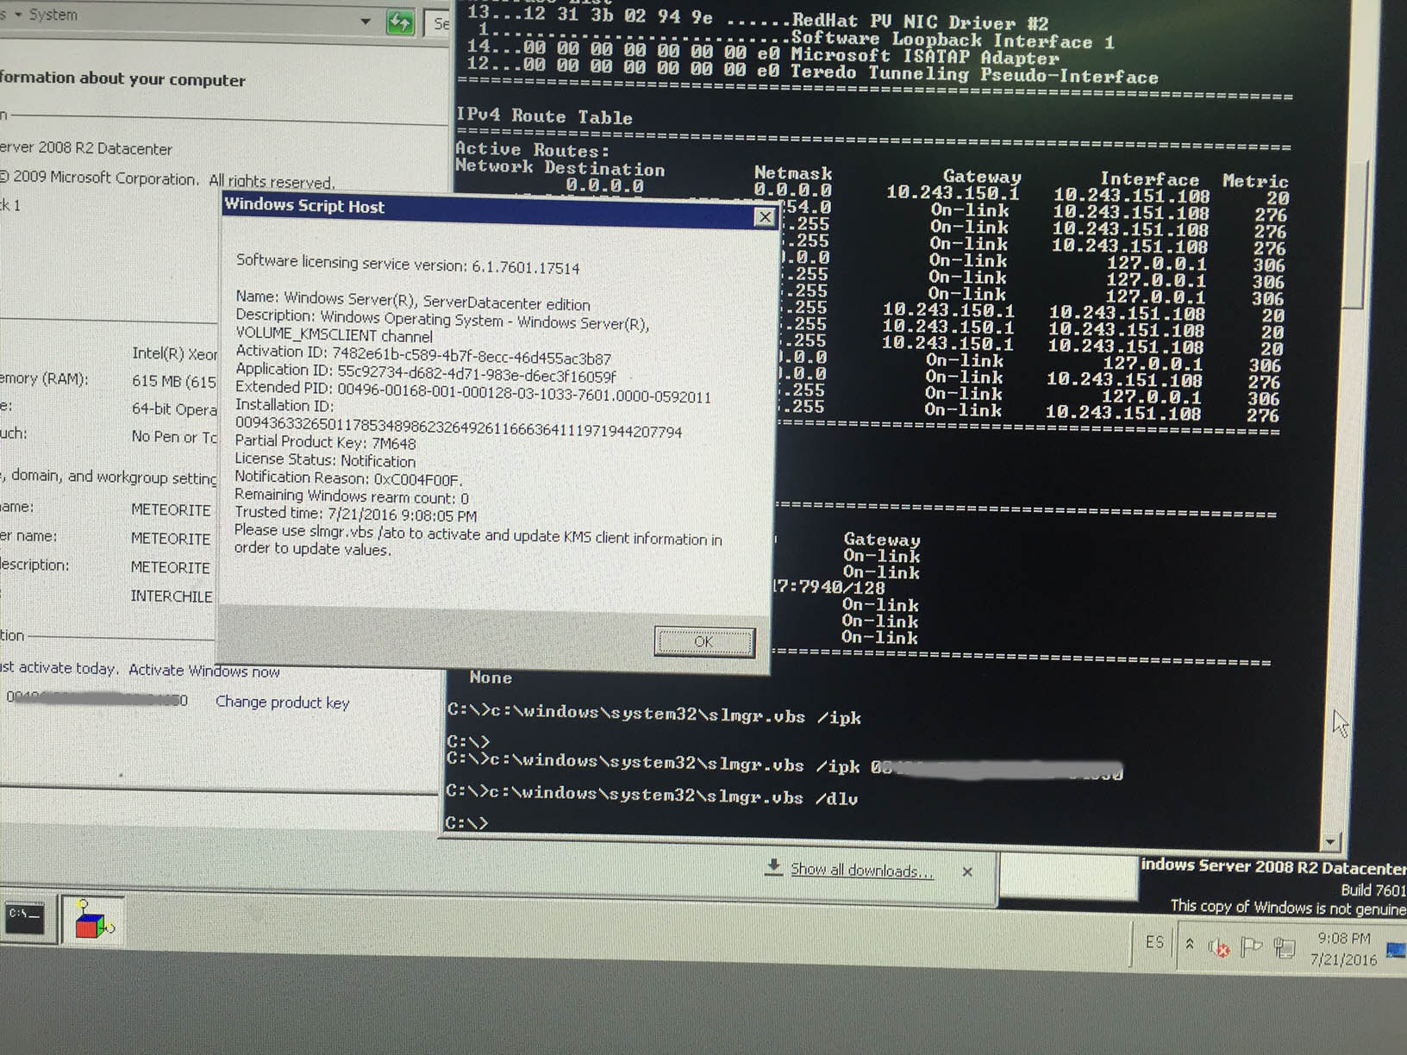Click 'This copy of Windows is not genuine' text
Viewport: 1407px width, 1055px height.
point(1288,908)
